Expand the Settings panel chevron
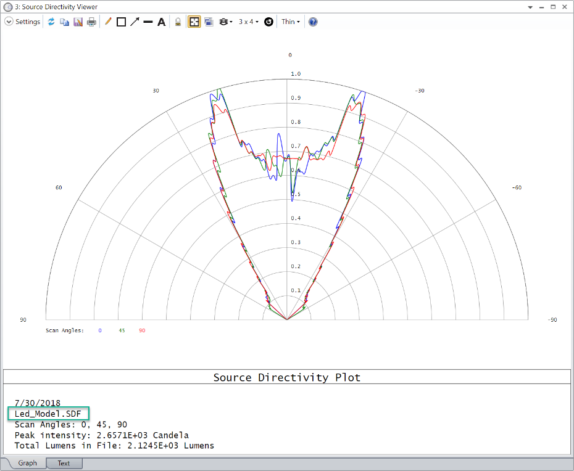 click(x=9, y=22)
